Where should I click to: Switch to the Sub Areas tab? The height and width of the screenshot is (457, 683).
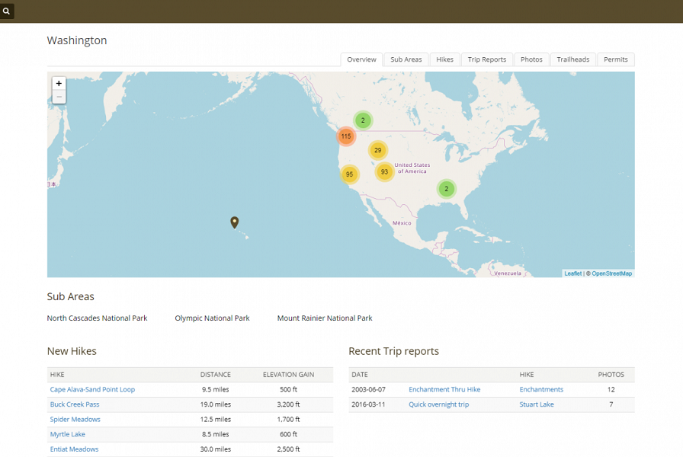(406, 59)
